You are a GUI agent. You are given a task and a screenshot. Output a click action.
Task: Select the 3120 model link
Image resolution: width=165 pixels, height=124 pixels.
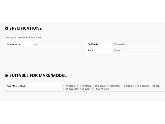pos(128,86)
